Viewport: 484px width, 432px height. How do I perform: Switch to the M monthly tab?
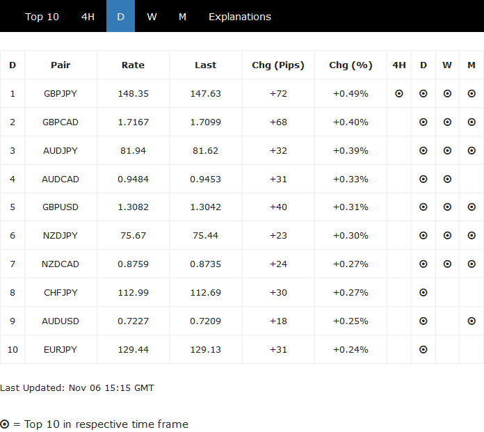coord(182,17)
